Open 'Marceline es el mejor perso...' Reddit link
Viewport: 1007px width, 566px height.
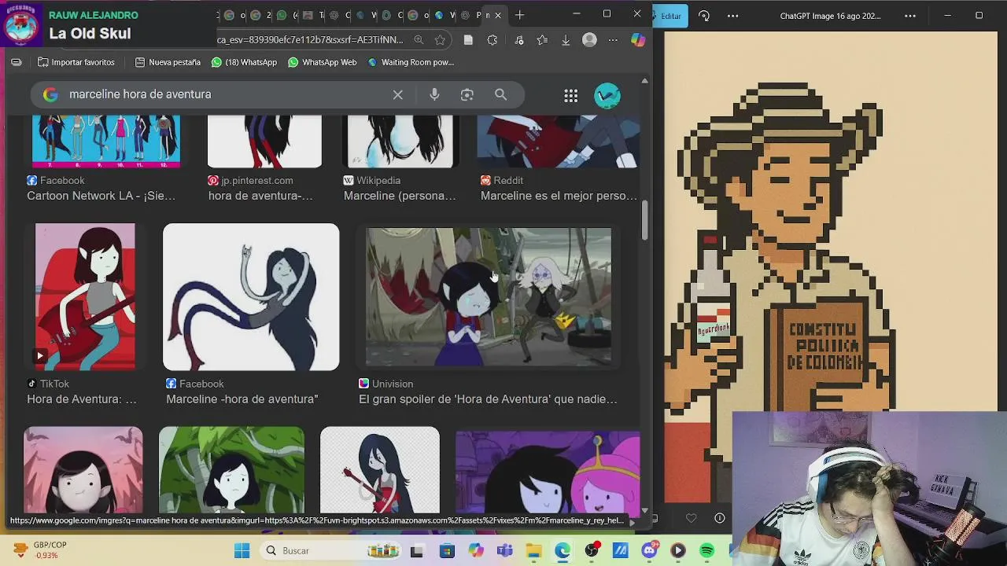click(x=559, y=196)
